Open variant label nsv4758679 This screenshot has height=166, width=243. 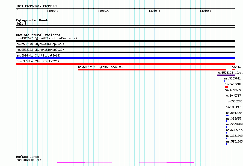point(233,90)
